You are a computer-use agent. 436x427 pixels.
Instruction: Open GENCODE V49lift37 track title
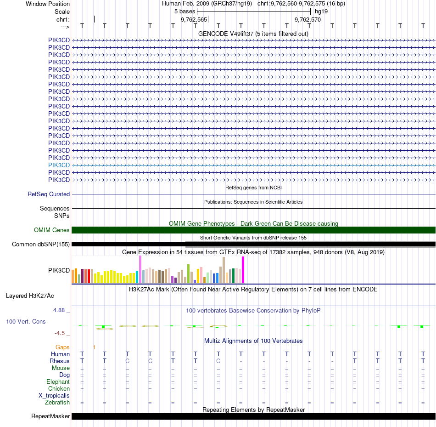click(x=253, y=34)
